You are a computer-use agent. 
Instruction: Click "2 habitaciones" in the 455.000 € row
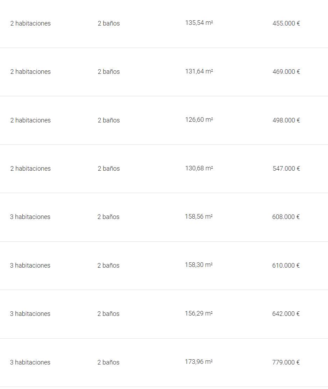[30, 23]
